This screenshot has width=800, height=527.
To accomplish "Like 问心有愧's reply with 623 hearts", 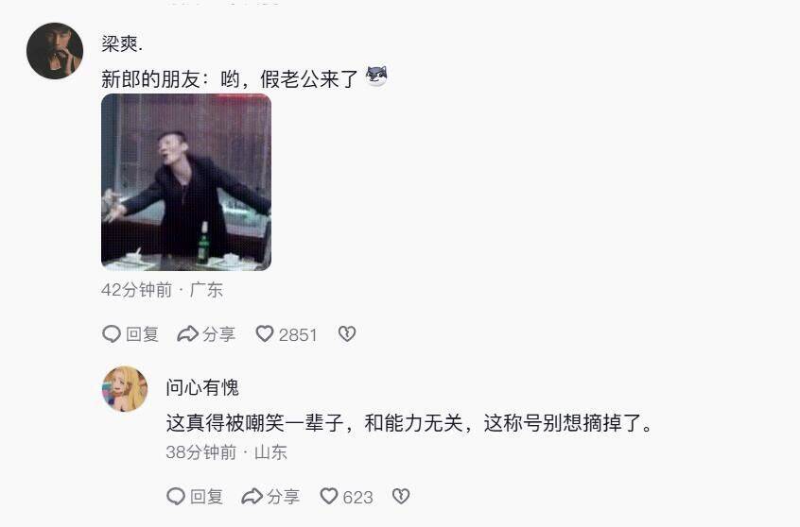I will pyautogui.click(x=329, y=496).
